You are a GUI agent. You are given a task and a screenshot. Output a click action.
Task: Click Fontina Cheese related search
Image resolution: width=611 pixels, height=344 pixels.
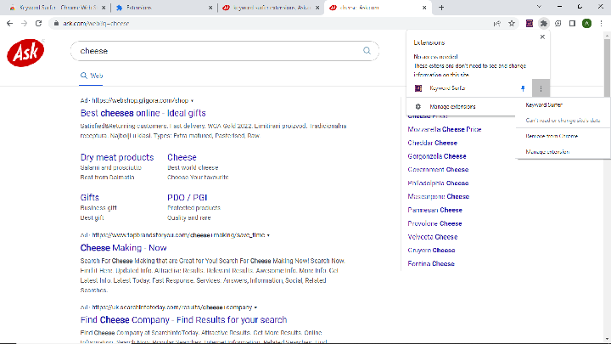tap(431, 264)
